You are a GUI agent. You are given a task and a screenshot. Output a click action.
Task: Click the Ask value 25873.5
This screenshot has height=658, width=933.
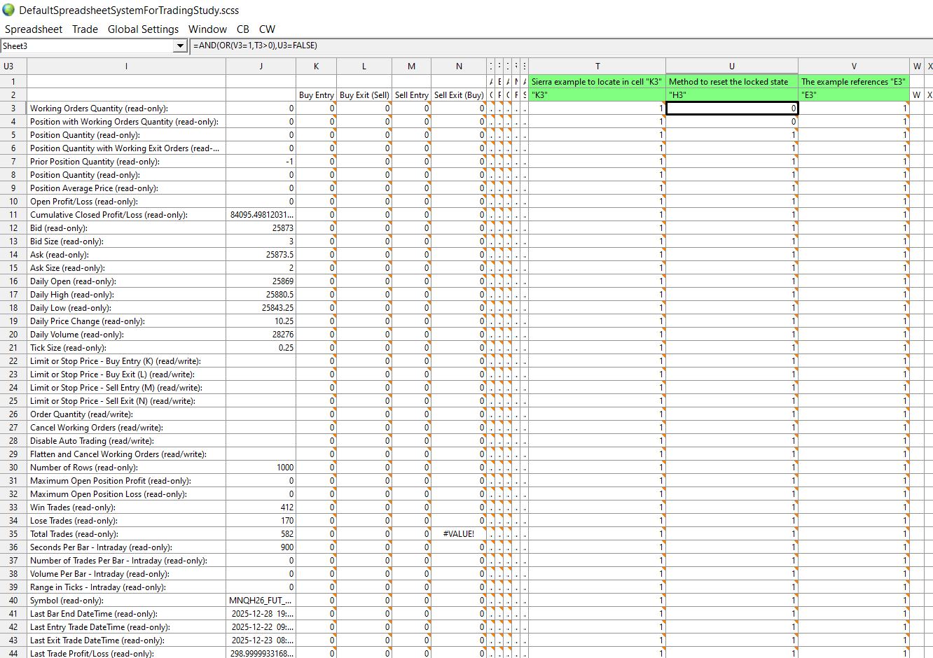click(x=261, y=255)
